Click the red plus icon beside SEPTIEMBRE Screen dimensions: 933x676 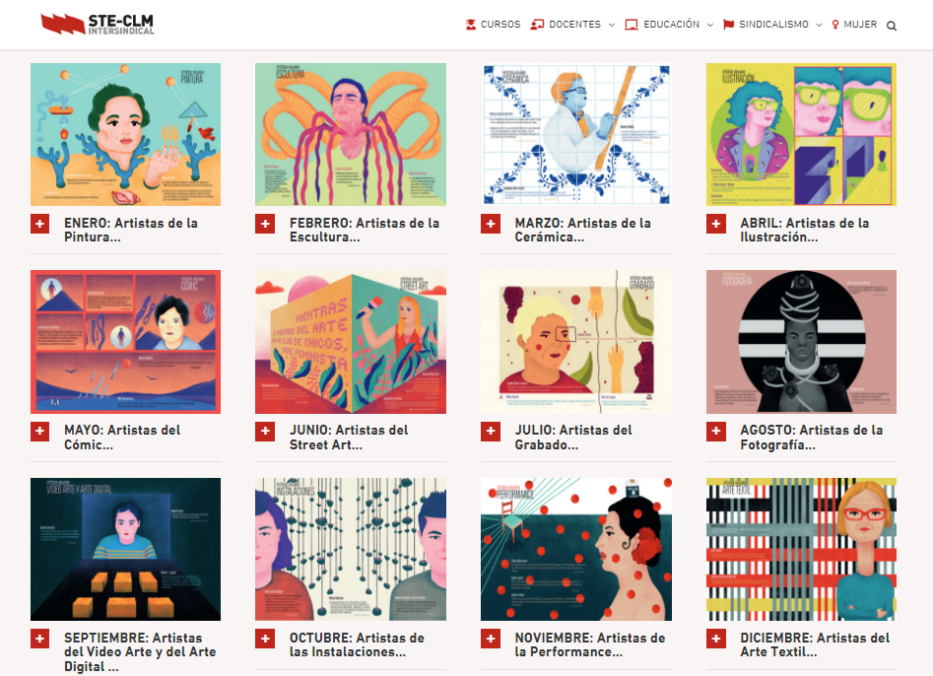click(x=39, y=640)
